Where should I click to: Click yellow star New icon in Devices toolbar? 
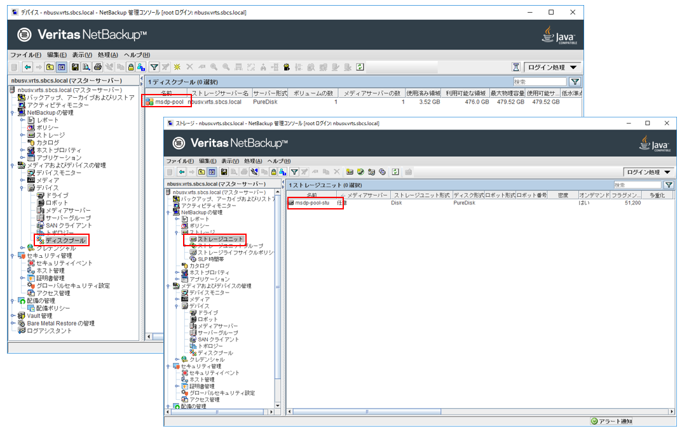[177, 67]
